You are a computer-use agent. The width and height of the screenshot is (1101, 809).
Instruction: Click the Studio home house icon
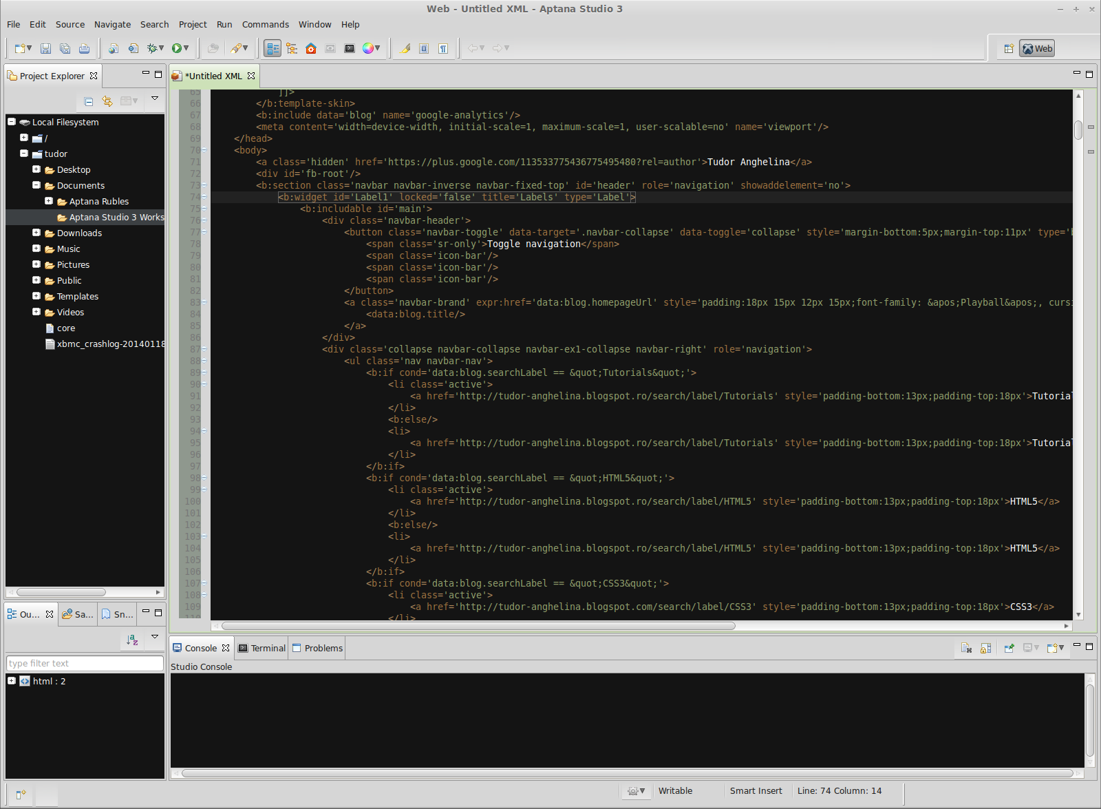tap(311, 48)
